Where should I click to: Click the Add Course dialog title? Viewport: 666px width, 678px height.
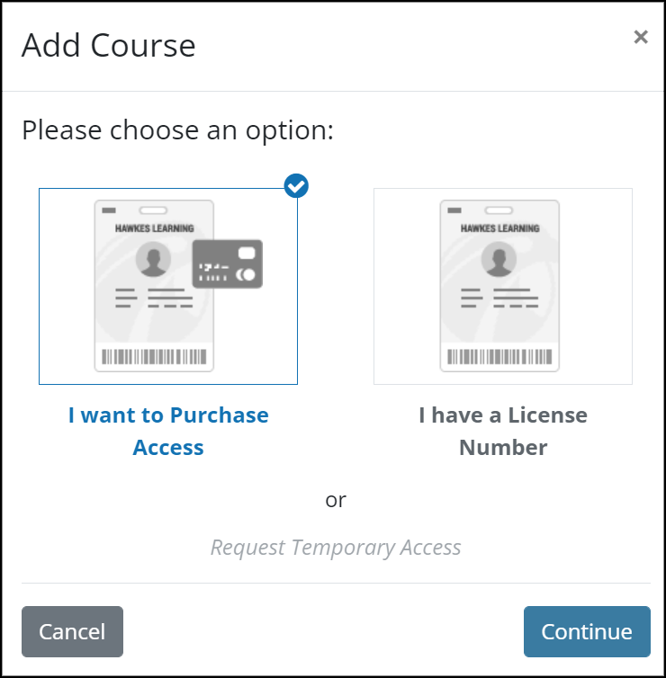click(109, 45)
